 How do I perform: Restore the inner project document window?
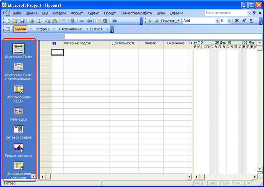pyautogui.click(x=254, y=13)
